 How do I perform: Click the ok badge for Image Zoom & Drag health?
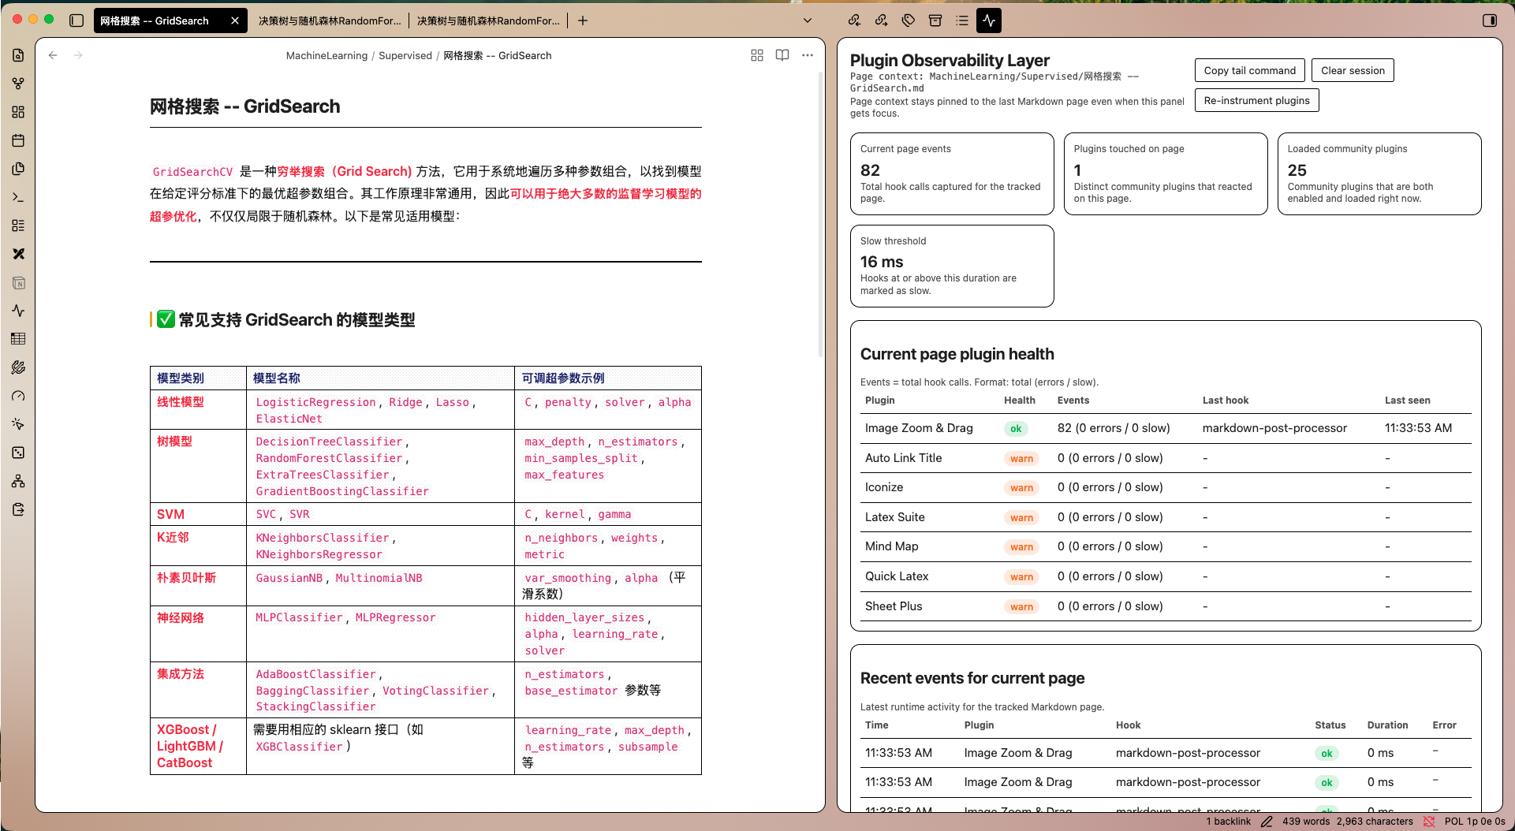coord(1016,429)
